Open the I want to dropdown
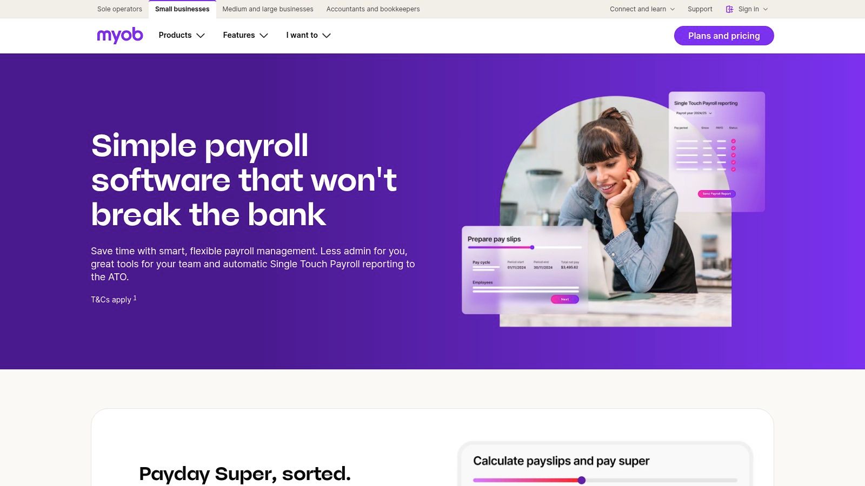Viewport: 865px width, 486px height. [308, 35]
